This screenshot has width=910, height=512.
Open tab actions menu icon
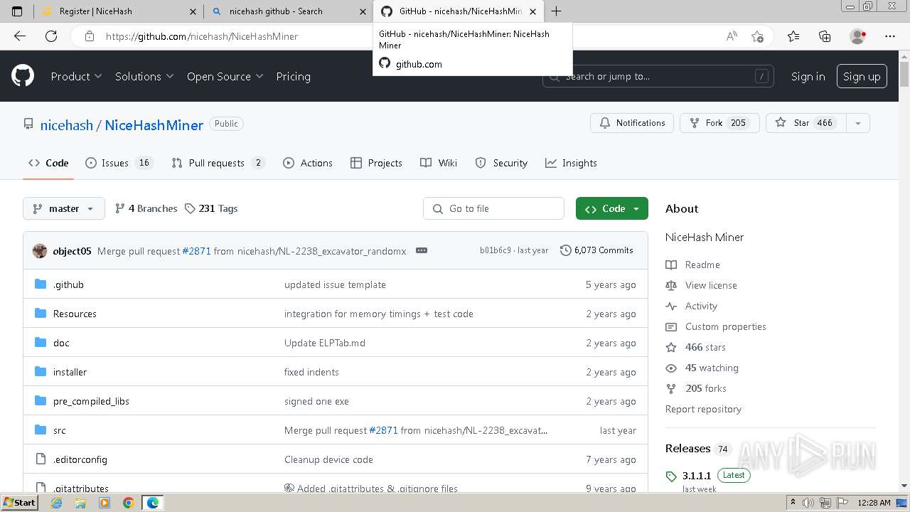pos(17,11)
